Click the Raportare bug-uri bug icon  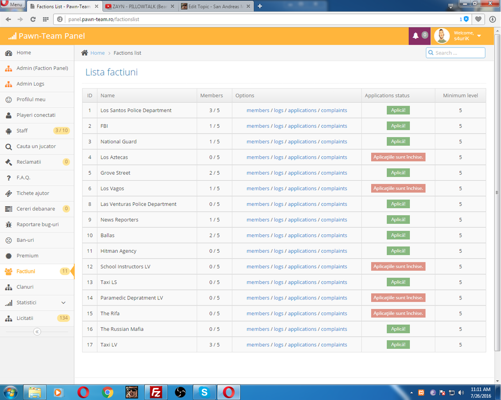[x=9, y=225]
